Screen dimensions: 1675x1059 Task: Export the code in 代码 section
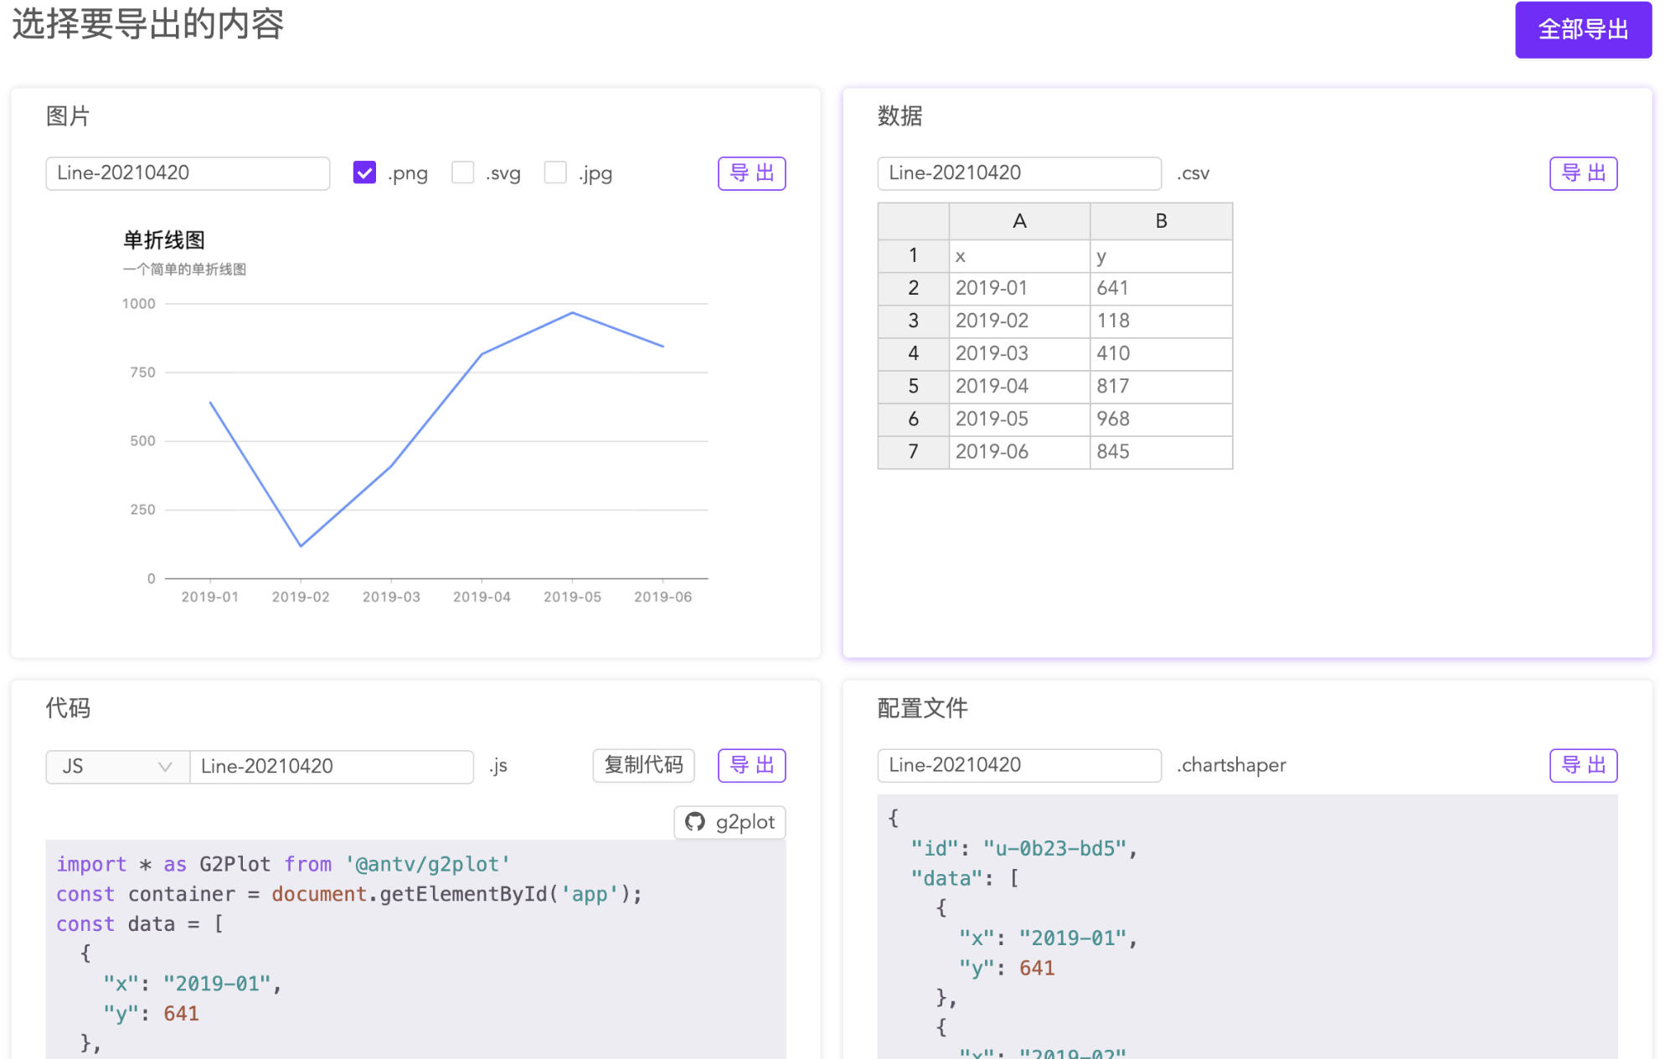tap(751, 765)
